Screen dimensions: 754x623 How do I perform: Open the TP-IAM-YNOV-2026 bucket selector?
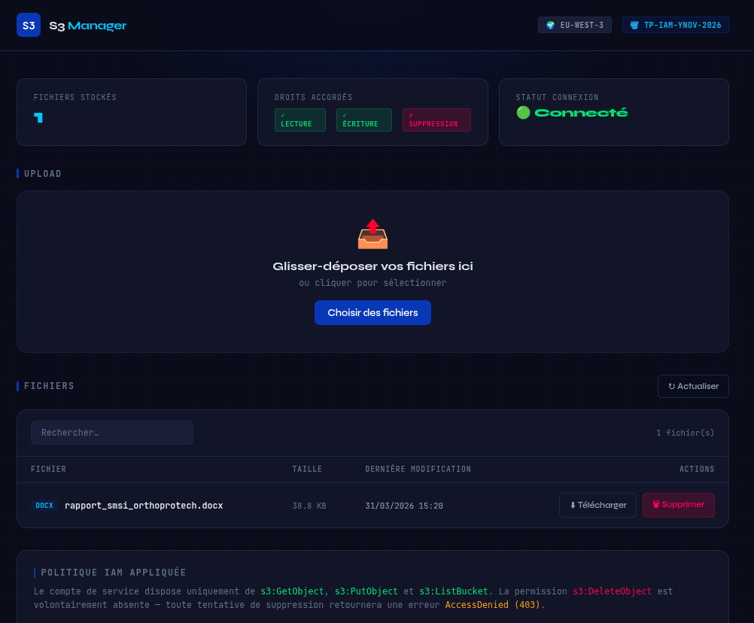[x=675, y=24]
